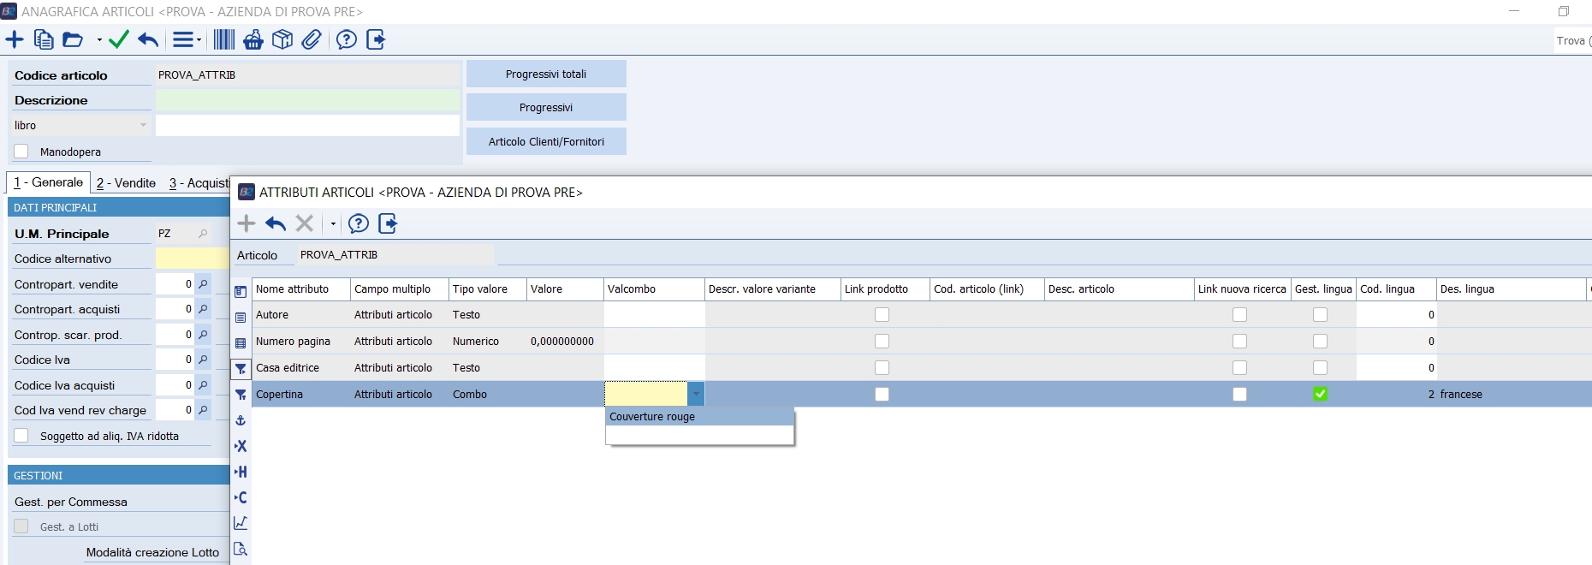Click the '0,000000000' Valore cell
This screenshot has height=565, width=1592.
point(565,342)
